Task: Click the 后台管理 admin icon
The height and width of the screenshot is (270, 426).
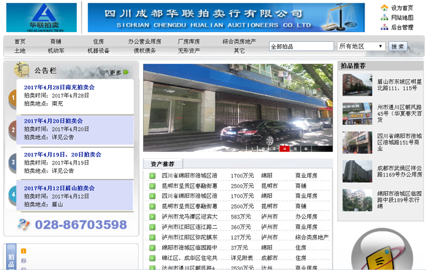Action: coord(385,27)
